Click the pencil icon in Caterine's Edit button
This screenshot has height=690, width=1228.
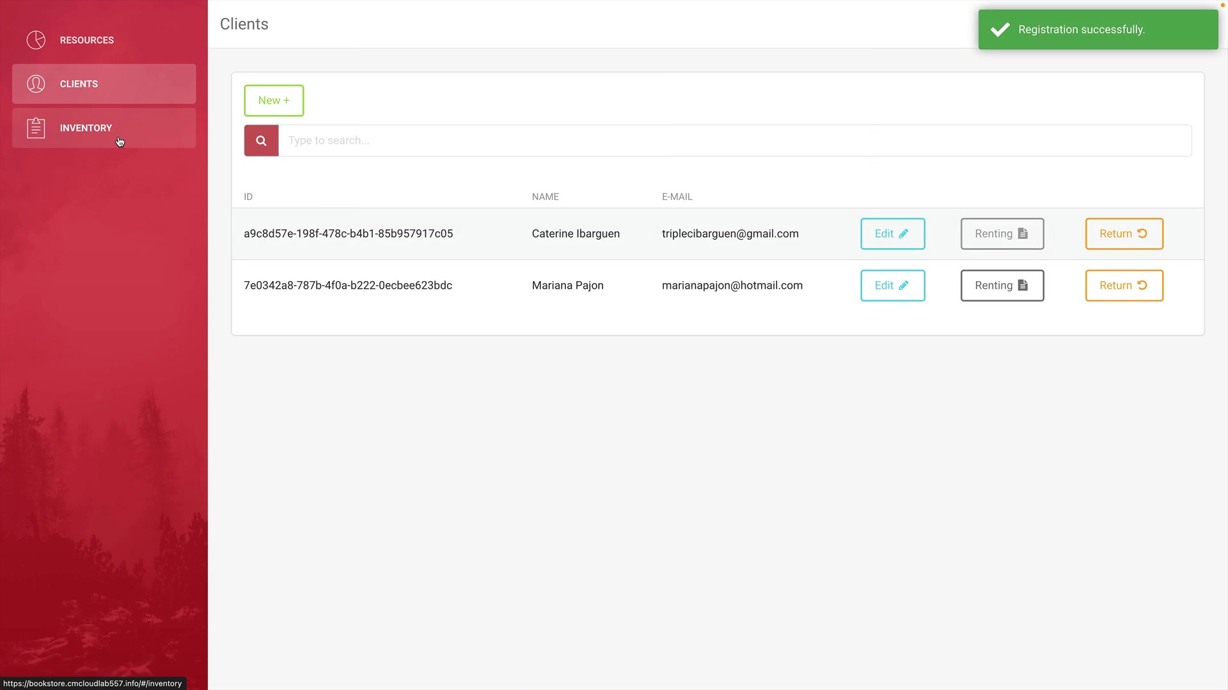904,234
